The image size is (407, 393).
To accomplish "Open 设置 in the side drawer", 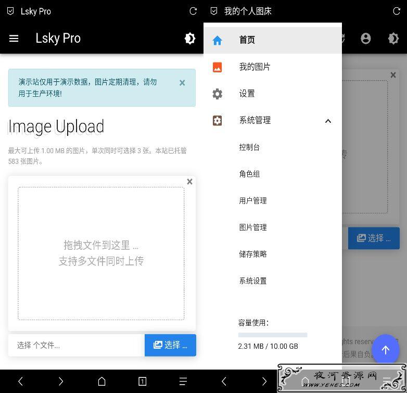I will (273, 94).
